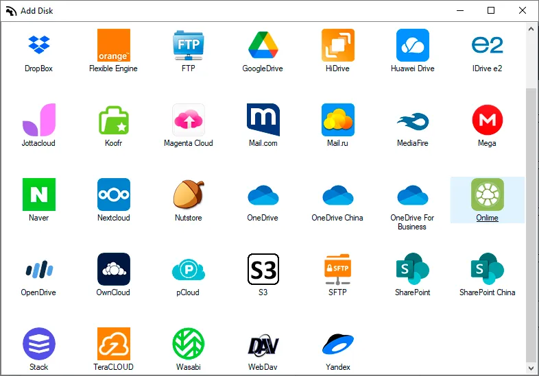539x376 pixels.
Task: Choose the highlighted Onlime icon
Action: (488, 195)
